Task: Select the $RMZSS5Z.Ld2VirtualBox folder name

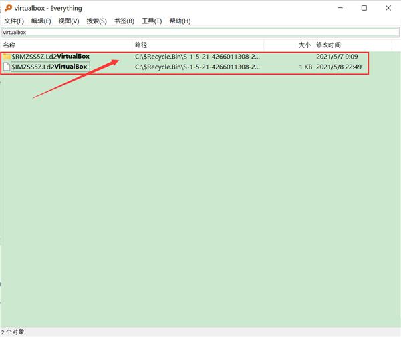Action: [x=51, y=57]
